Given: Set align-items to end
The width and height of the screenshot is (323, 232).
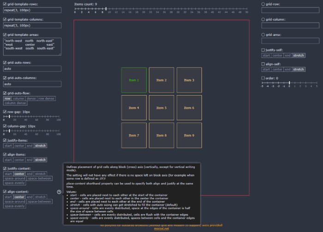Looking at the screenshot, I should 30,160.
